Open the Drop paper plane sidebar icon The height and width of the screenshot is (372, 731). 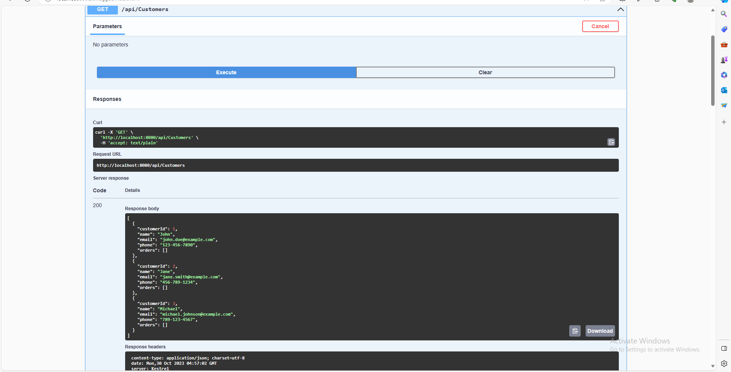[724, 105]
